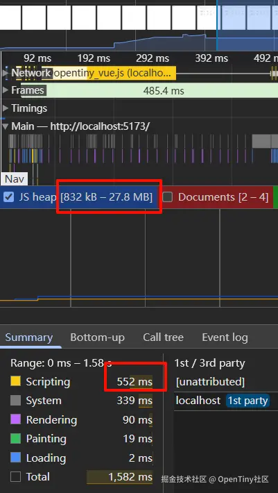The image size is (278, 493).
Task: Click the Total 1,582 ms value
Action: [130, 477]
